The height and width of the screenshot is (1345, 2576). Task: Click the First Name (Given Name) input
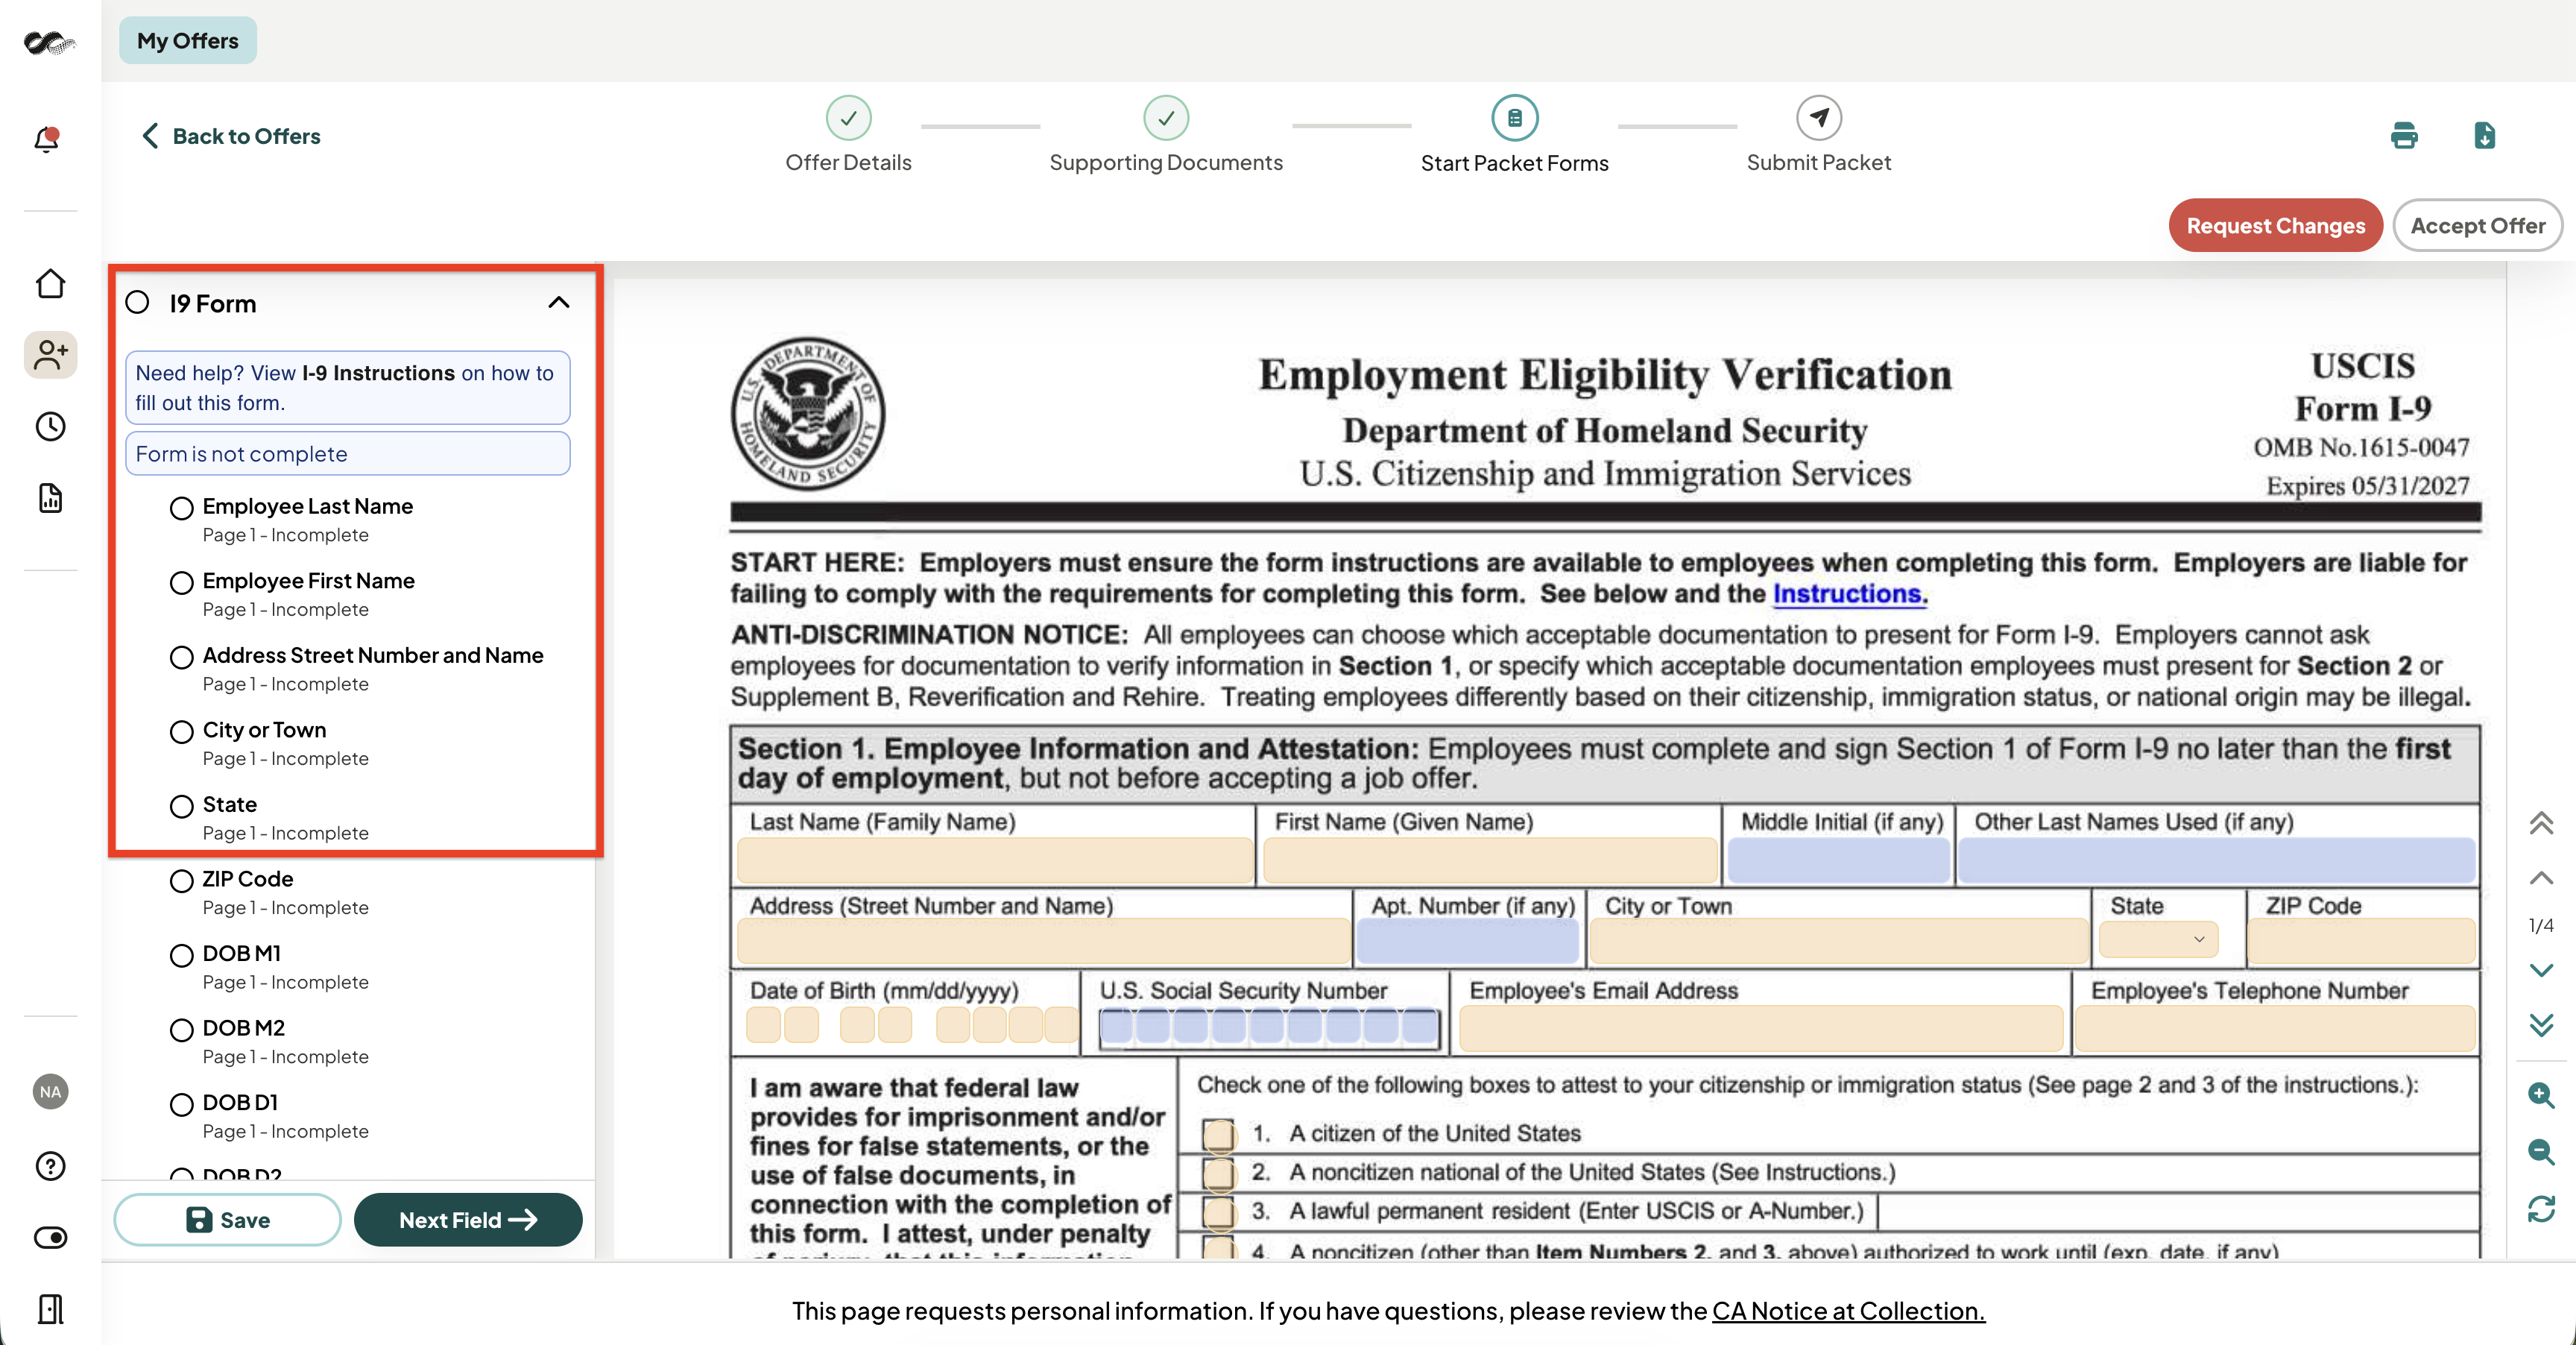coord(1491,861)
